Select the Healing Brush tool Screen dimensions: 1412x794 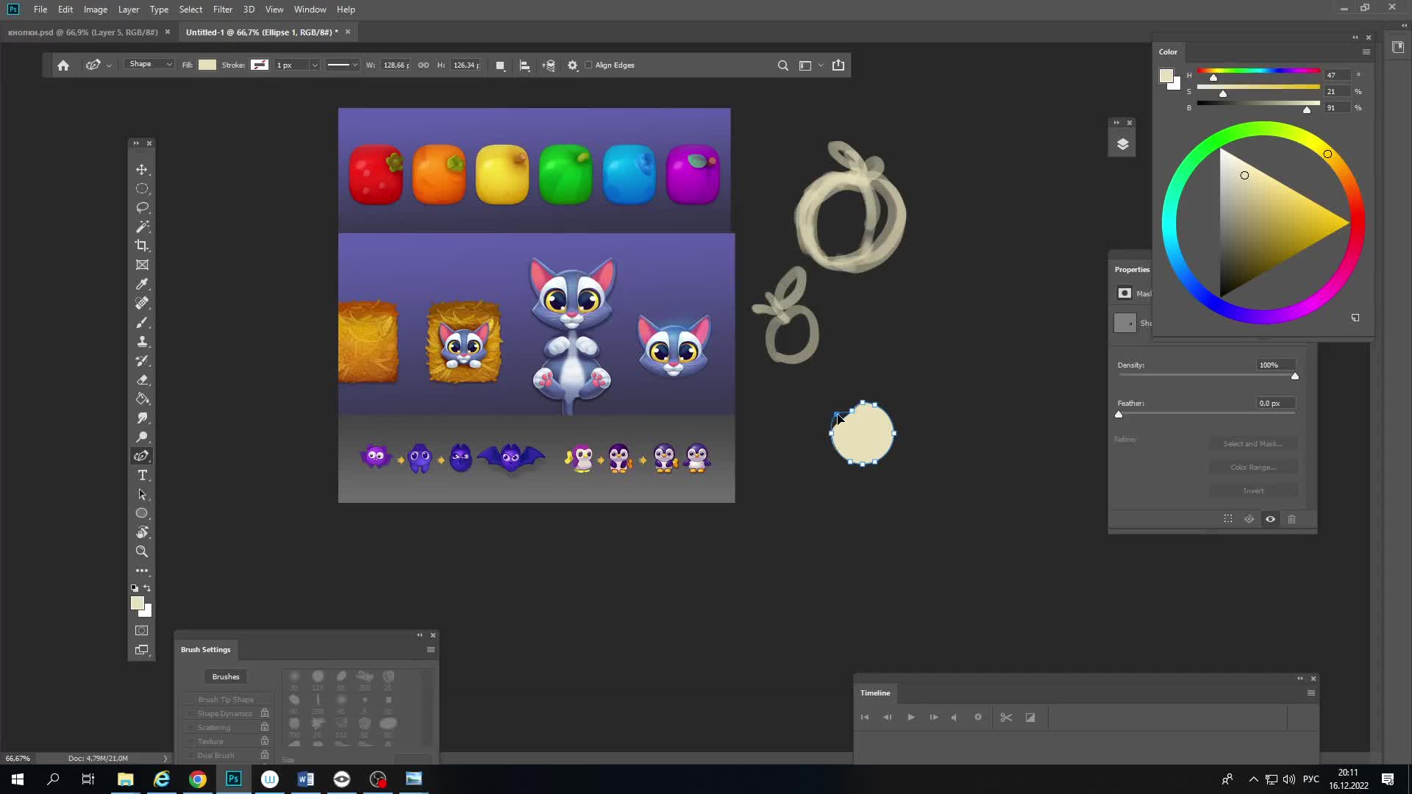pyautogui.click(x=142, y=303)
